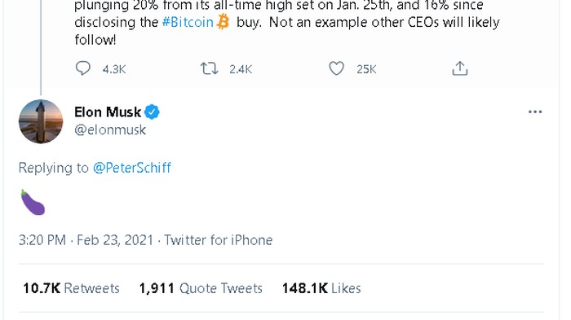Click the 4.3K reply count
571x320 pixels.
pyautogui.click(x=114, y=69)
